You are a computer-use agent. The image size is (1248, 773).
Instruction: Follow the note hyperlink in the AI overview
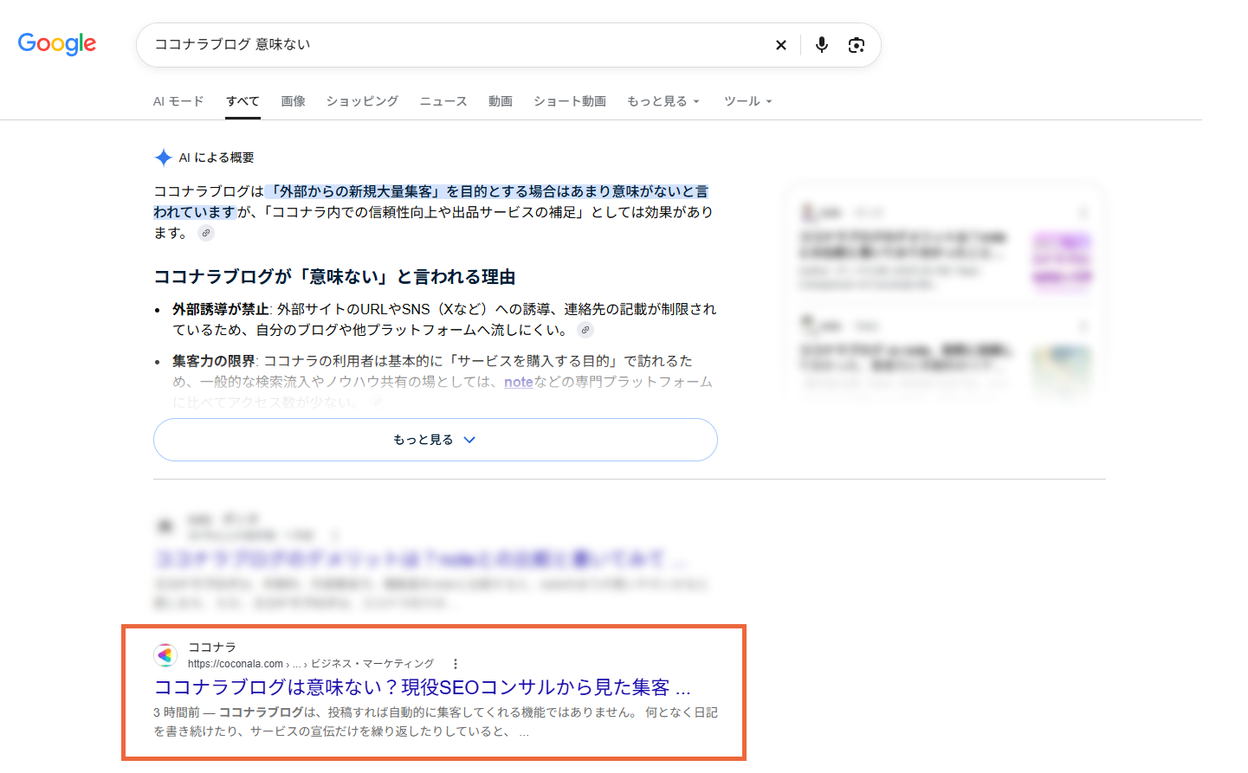point(519,382)
